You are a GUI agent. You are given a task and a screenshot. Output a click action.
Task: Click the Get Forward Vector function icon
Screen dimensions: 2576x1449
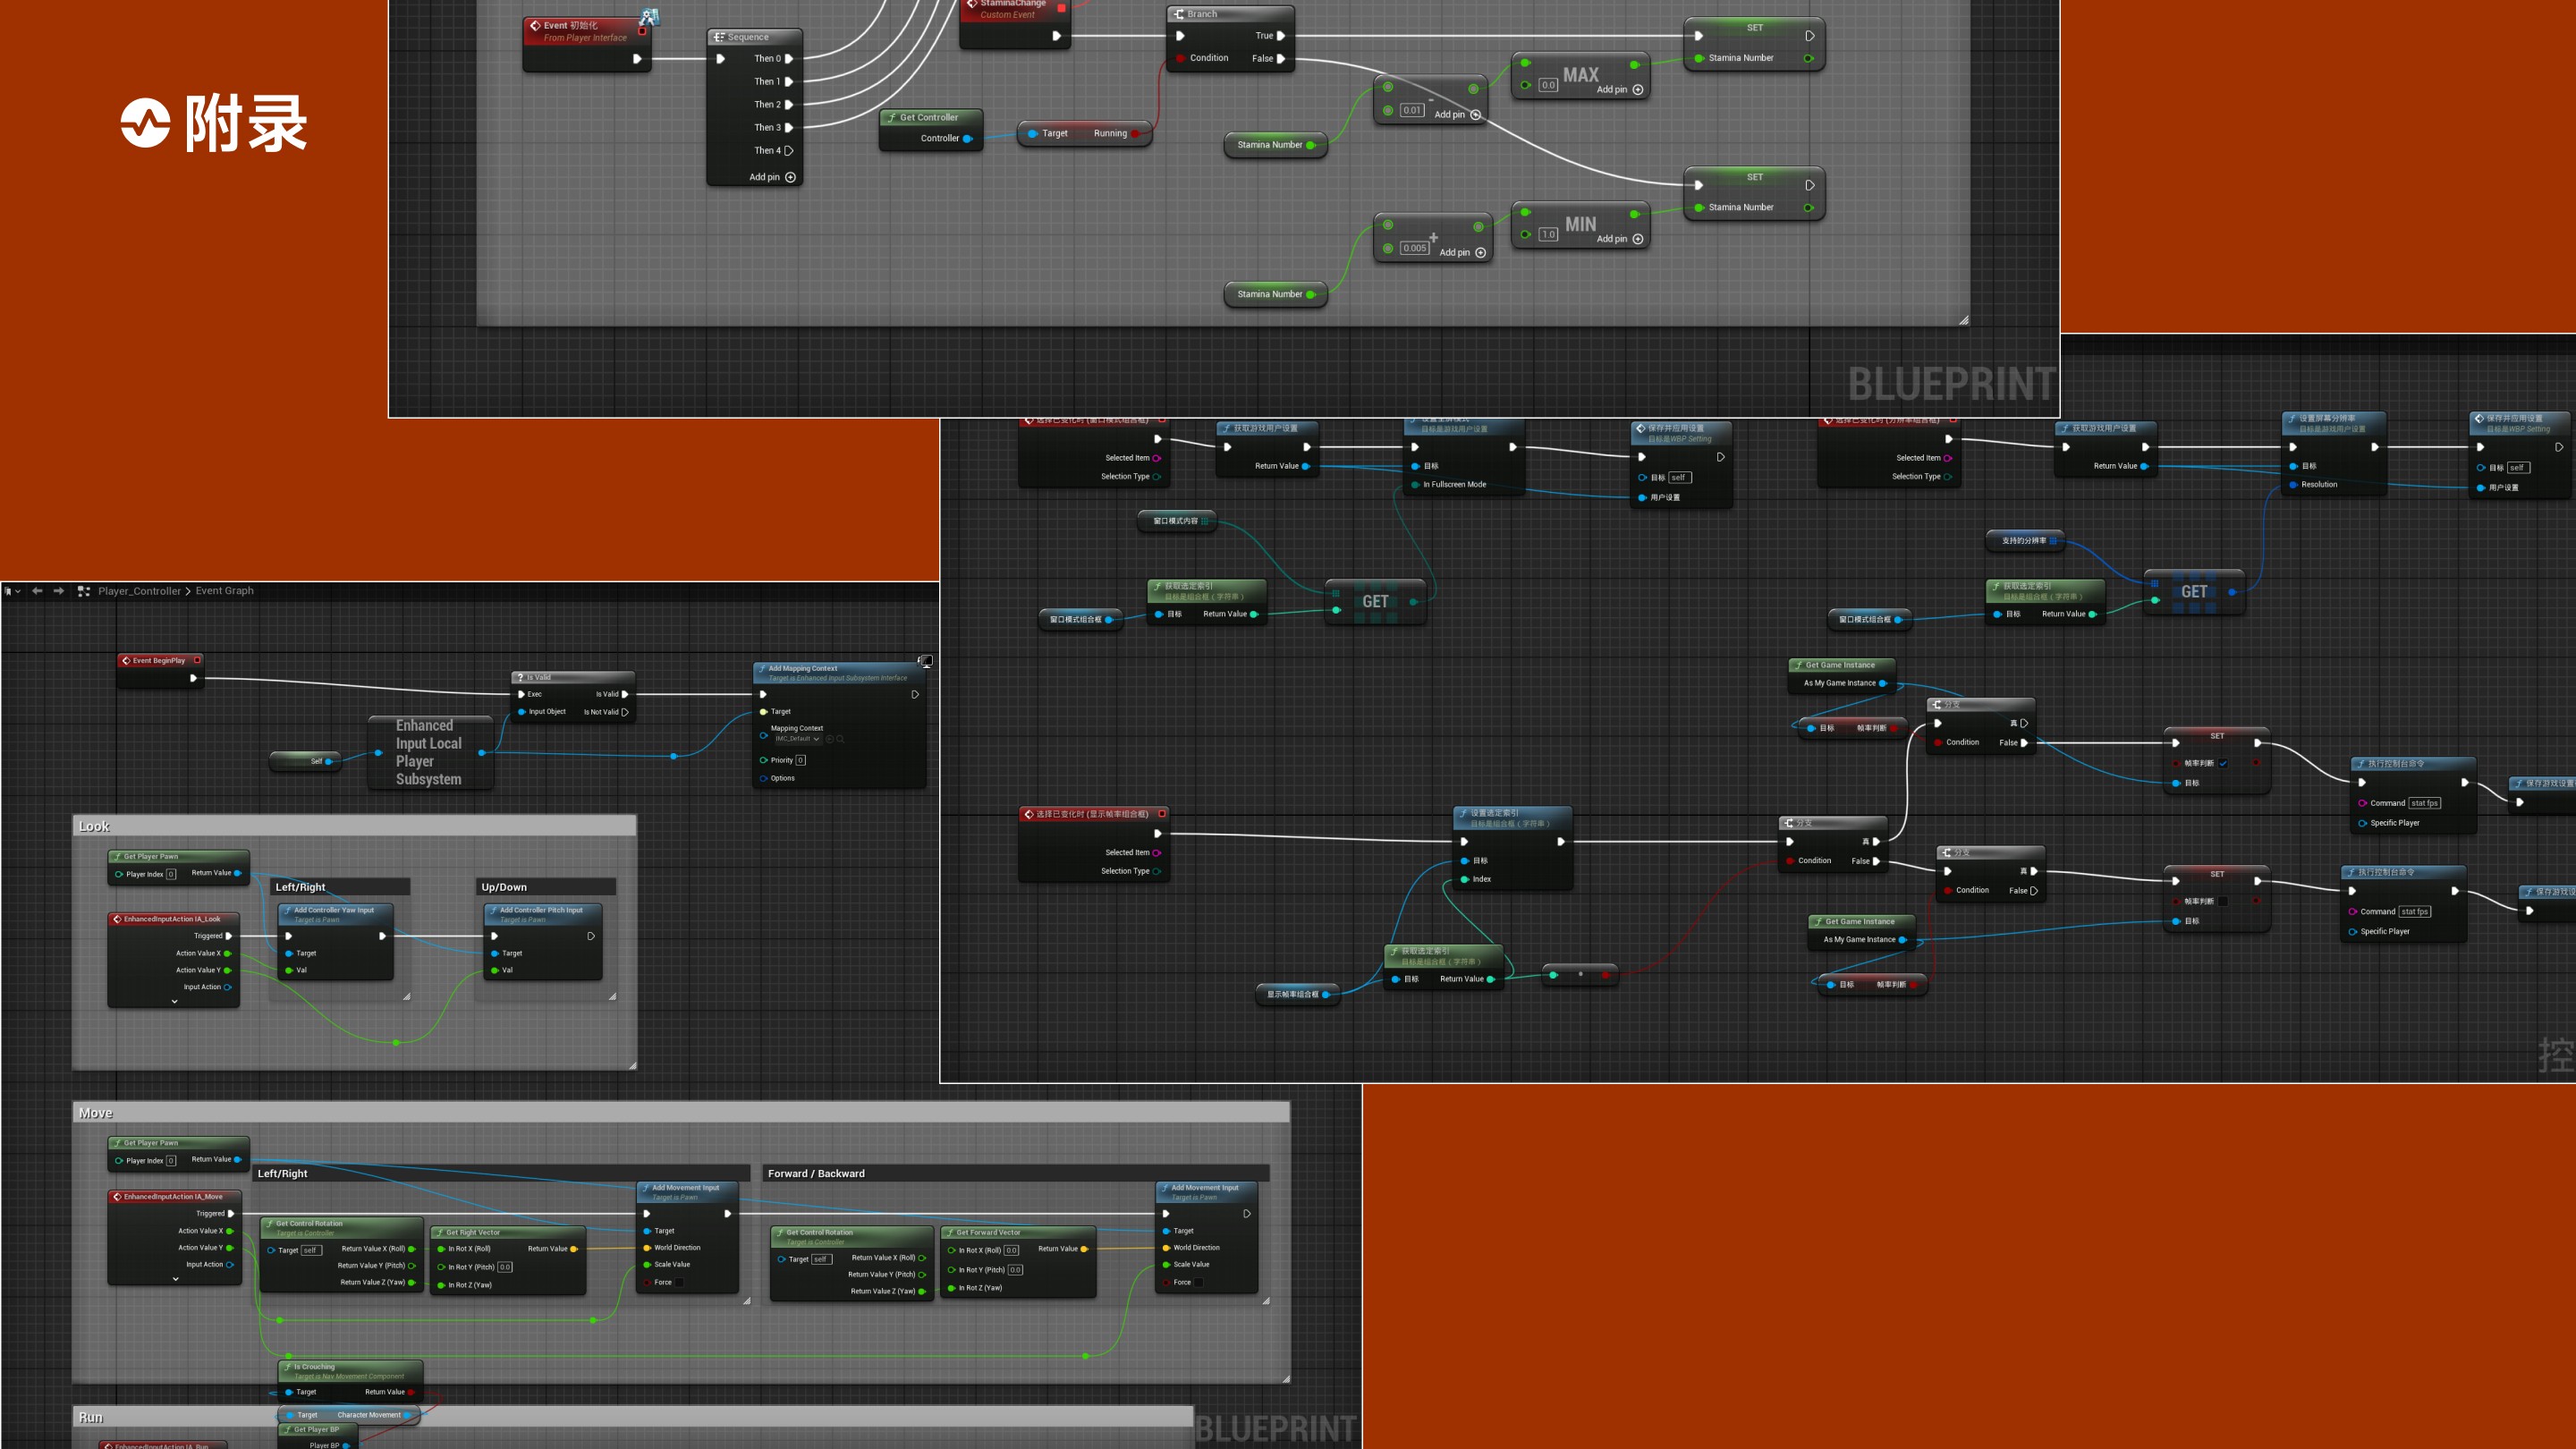tap(950, 1232)
